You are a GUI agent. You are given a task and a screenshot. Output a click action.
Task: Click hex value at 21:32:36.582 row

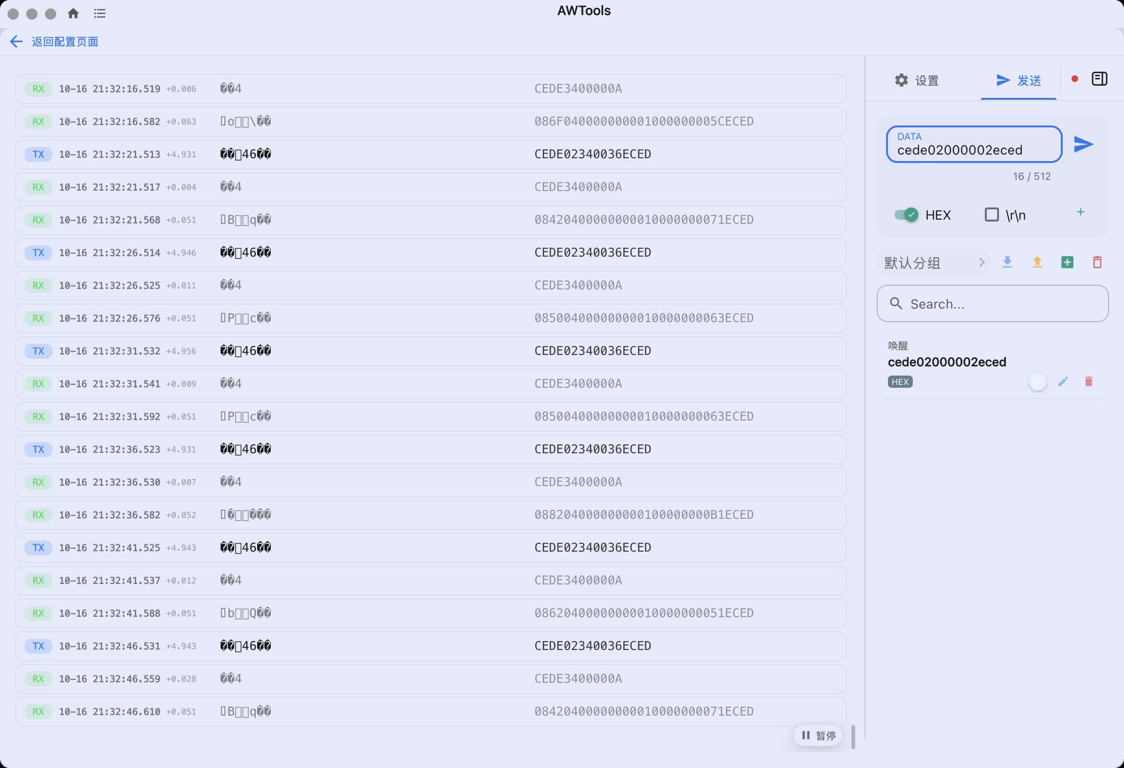pyautogui.click(x=644, y=515)
